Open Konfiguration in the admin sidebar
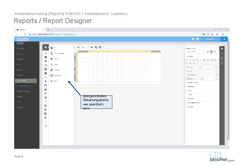 point(21,48)
